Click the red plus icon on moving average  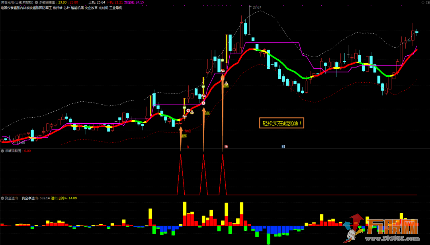point(203,103)
